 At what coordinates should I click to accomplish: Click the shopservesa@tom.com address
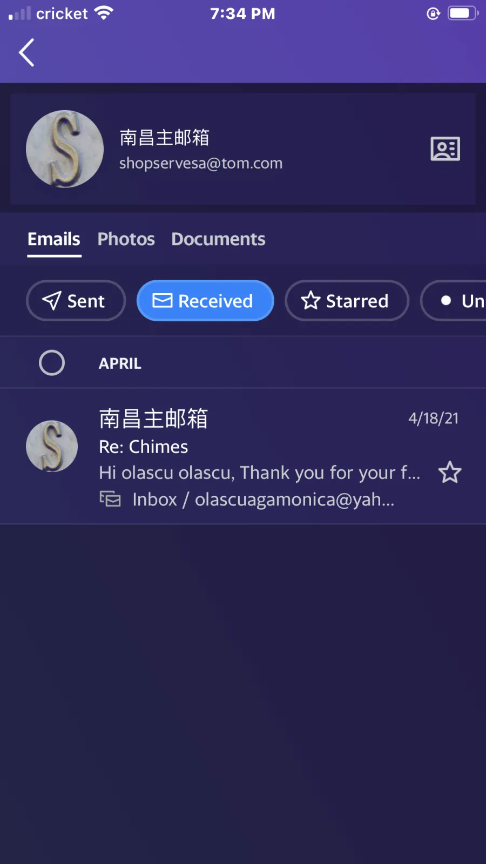(201, 163)
